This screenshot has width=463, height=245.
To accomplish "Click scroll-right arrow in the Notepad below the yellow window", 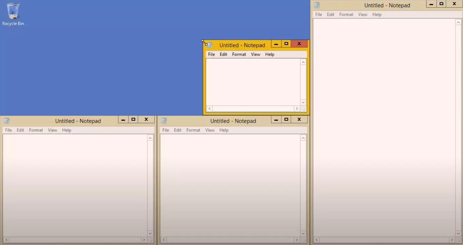I will coord(297,240).
